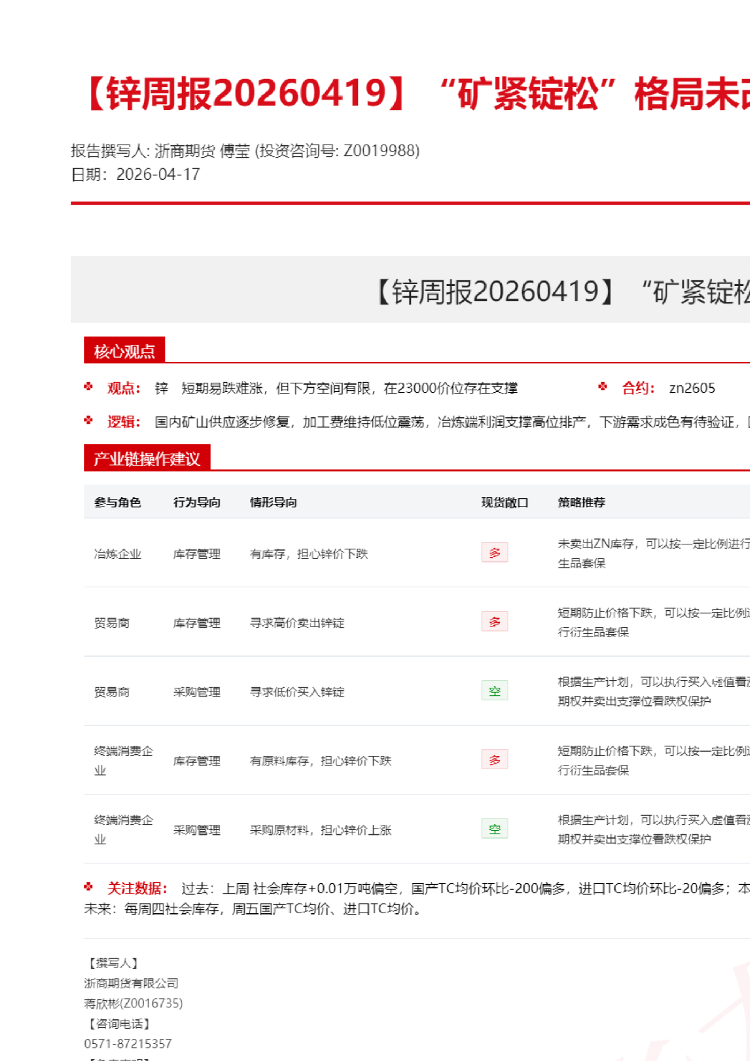Click 有库存，担心锌价下跌 cell

tap(309, 554)
